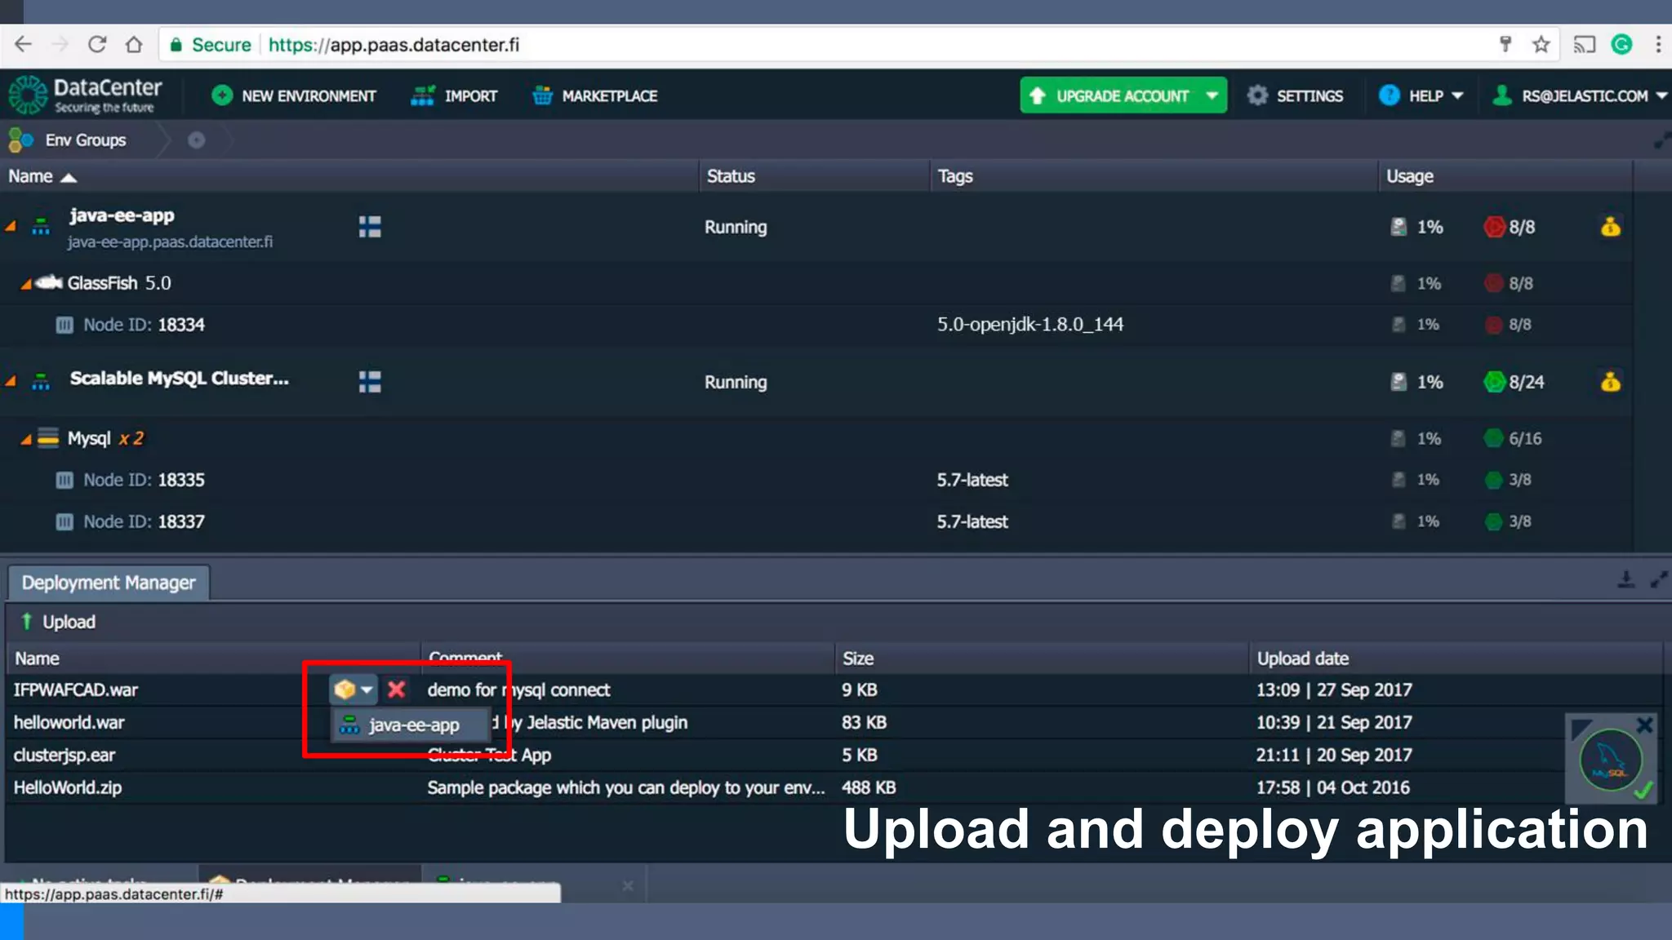Click Upload in Deployment Manager

(57, 622)
